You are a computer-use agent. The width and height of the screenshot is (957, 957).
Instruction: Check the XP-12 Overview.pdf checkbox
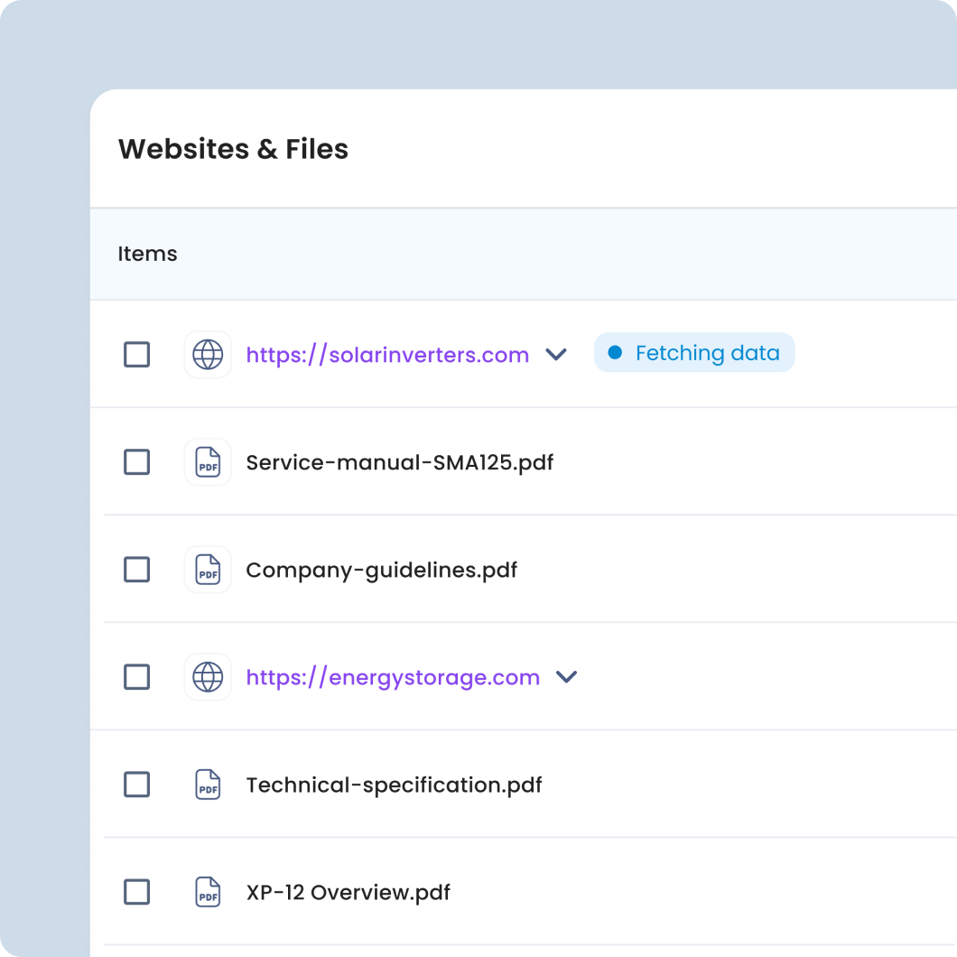(x=136, y=892)
